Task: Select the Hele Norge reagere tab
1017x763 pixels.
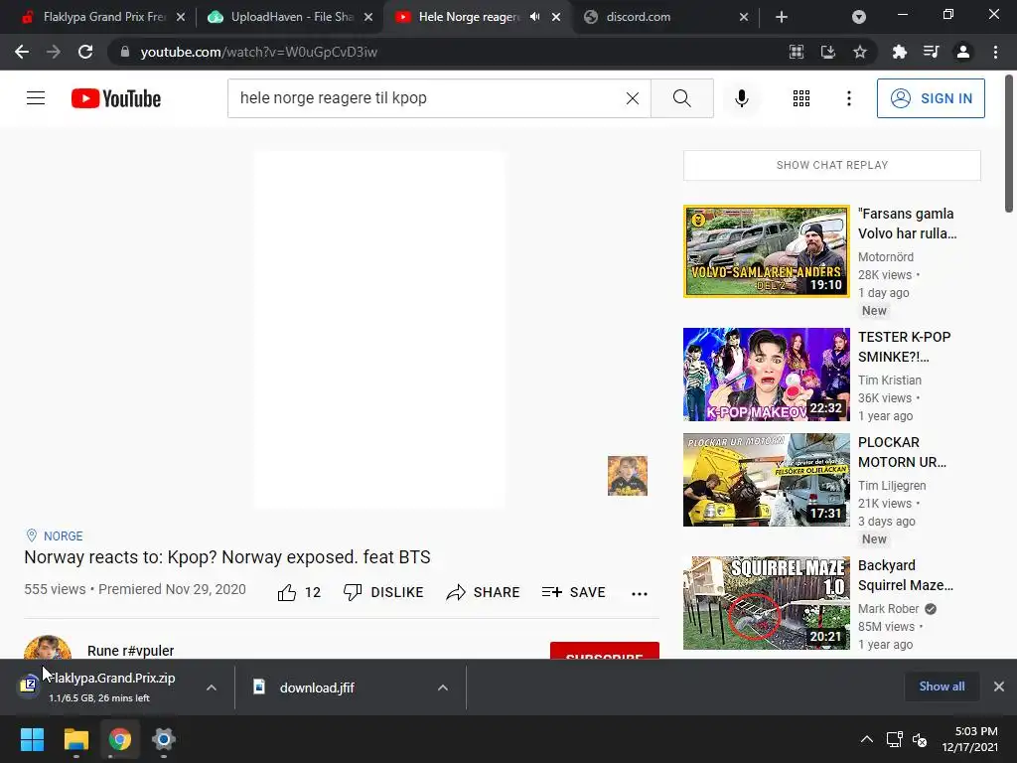Action: click(469, 17)
